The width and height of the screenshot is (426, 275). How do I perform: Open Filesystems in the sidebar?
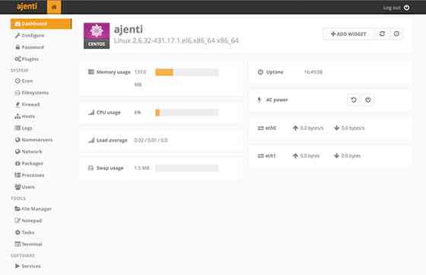(32, 93)
